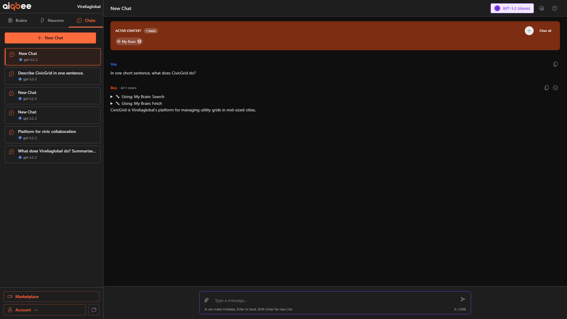
Task: Click the image icon beside model selector
Action: coord(541,8)
